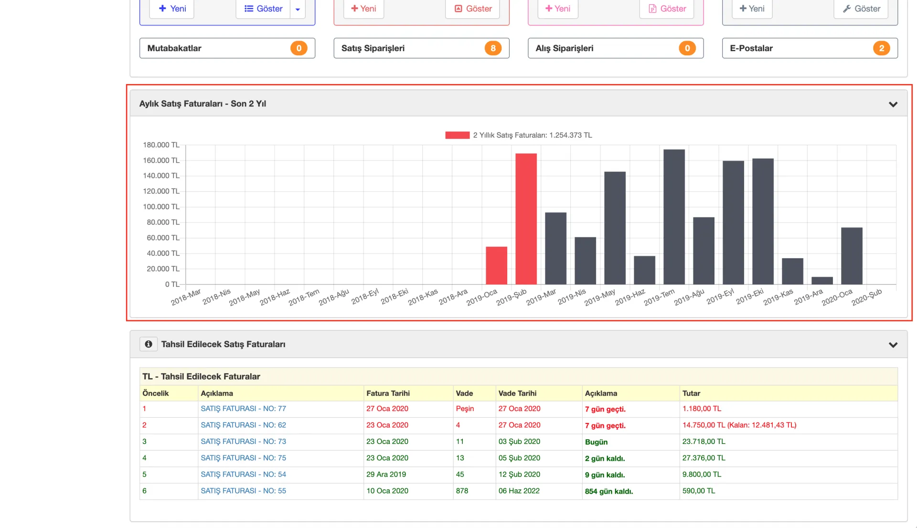Click the Alış Siparişleri count badge 0
The image size is (917, 528).
[x=687, y=48]
